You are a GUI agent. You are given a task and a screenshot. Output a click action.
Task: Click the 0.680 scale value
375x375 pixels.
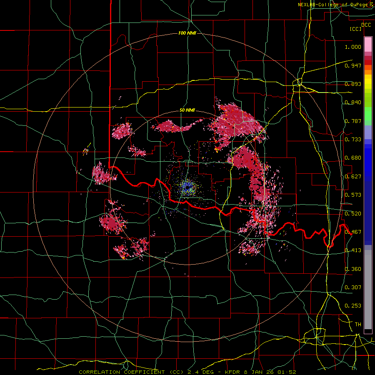pyautogui.click(x=353, y=158)
